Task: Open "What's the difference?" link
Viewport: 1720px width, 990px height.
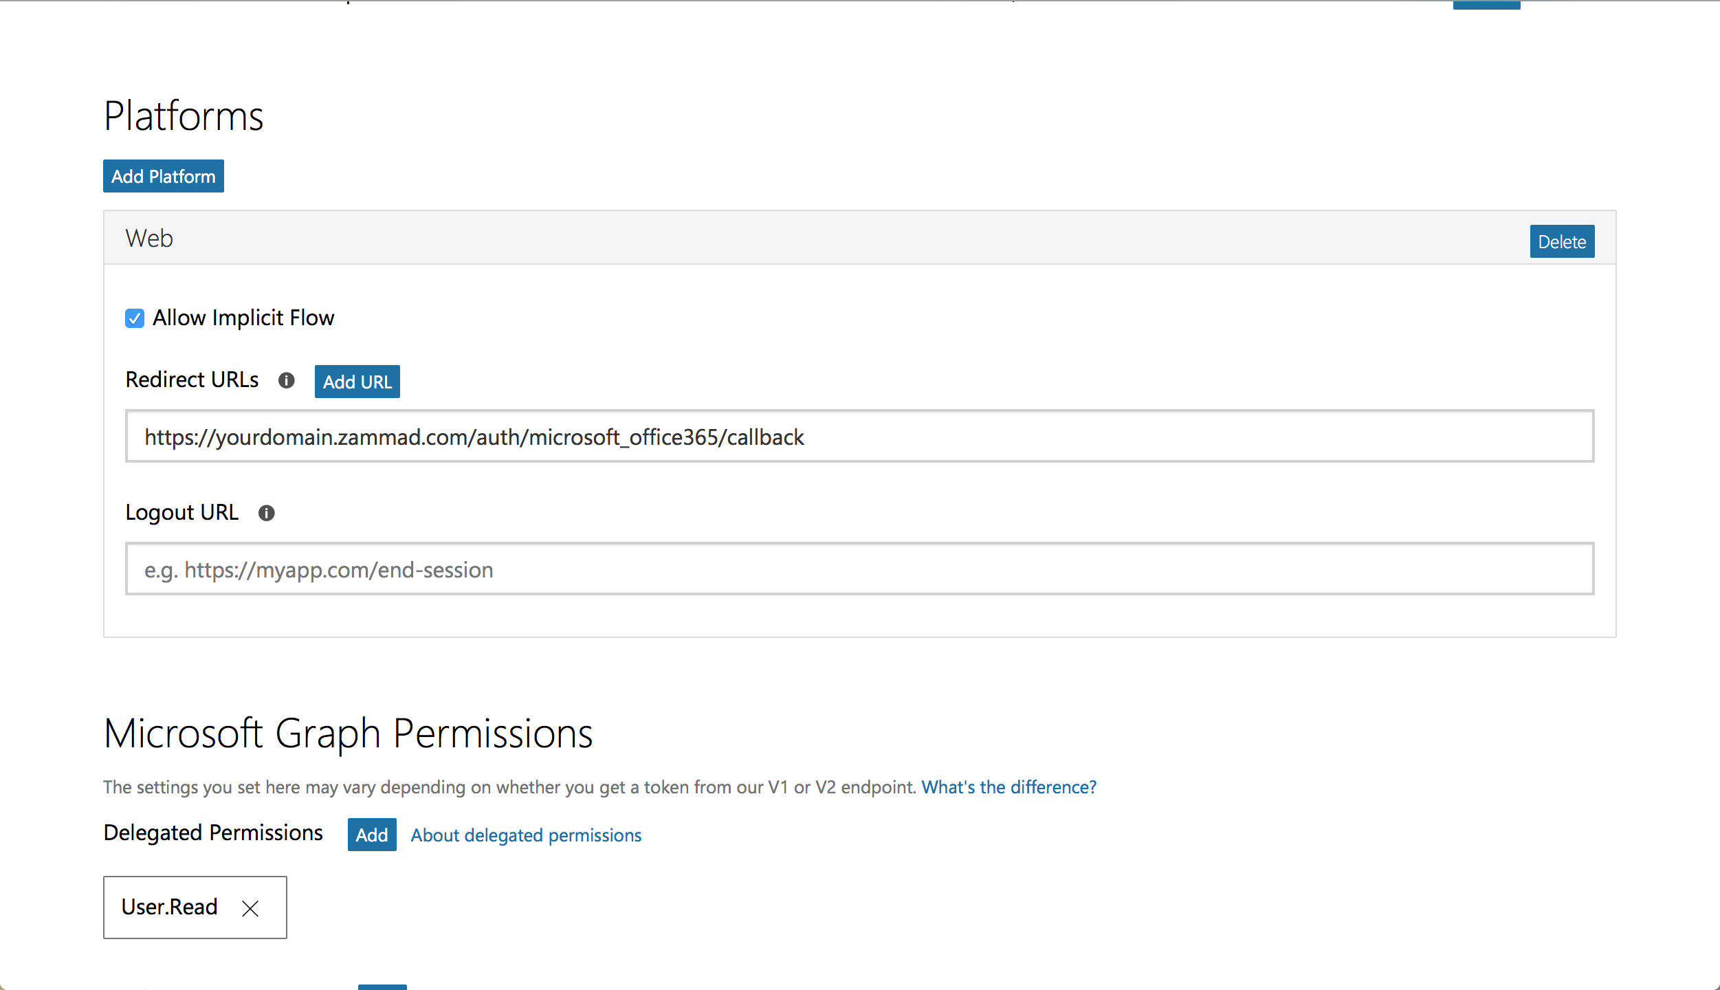Action: click(x=1008, y=786)
